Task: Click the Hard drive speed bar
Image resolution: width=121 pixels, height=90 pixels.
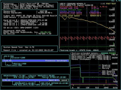Action: tap(36, 80)
